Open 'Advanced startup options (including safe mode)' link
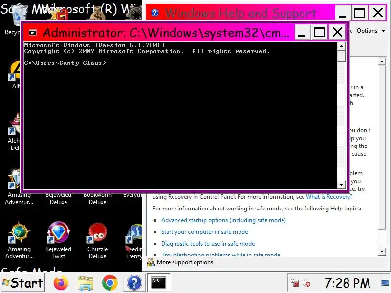 tap(223, 220)
